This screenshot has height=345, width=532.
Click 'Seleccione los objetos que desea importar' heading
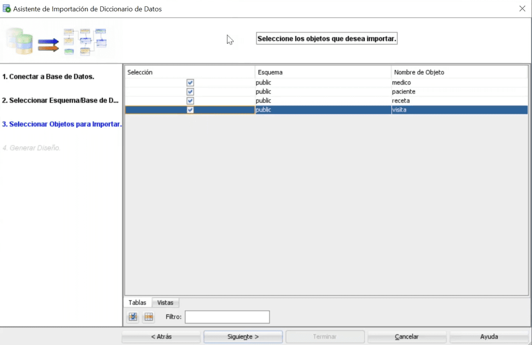[x=327, y=38]
